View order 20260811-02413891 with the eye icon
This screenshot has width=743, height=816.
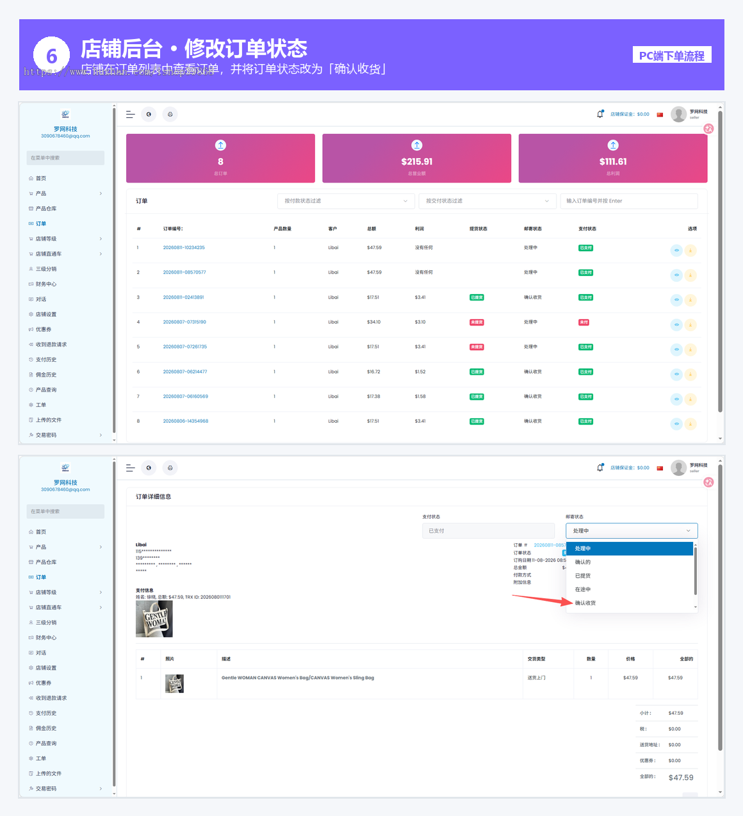click(x=676, y=300)
